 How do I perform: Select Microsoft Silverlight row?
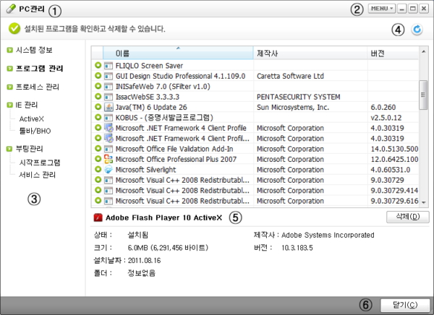[x=255, y=170]
